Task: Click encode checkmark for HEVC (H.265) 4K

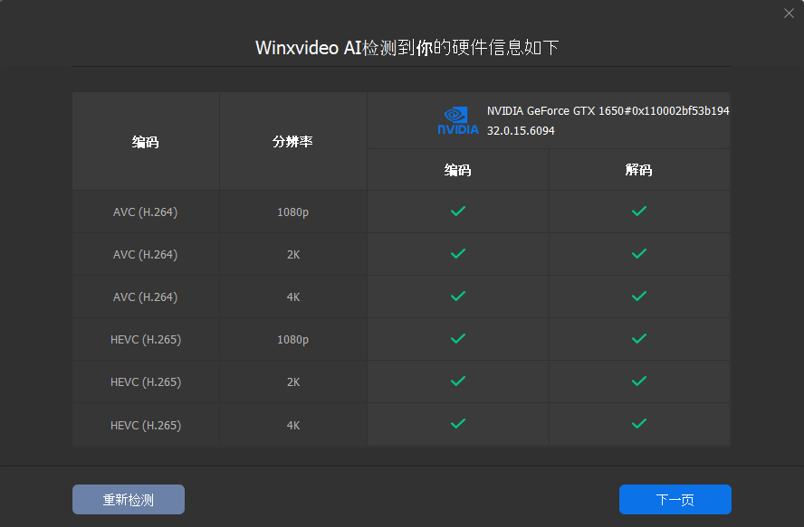Action: click(x=458, y=424)
